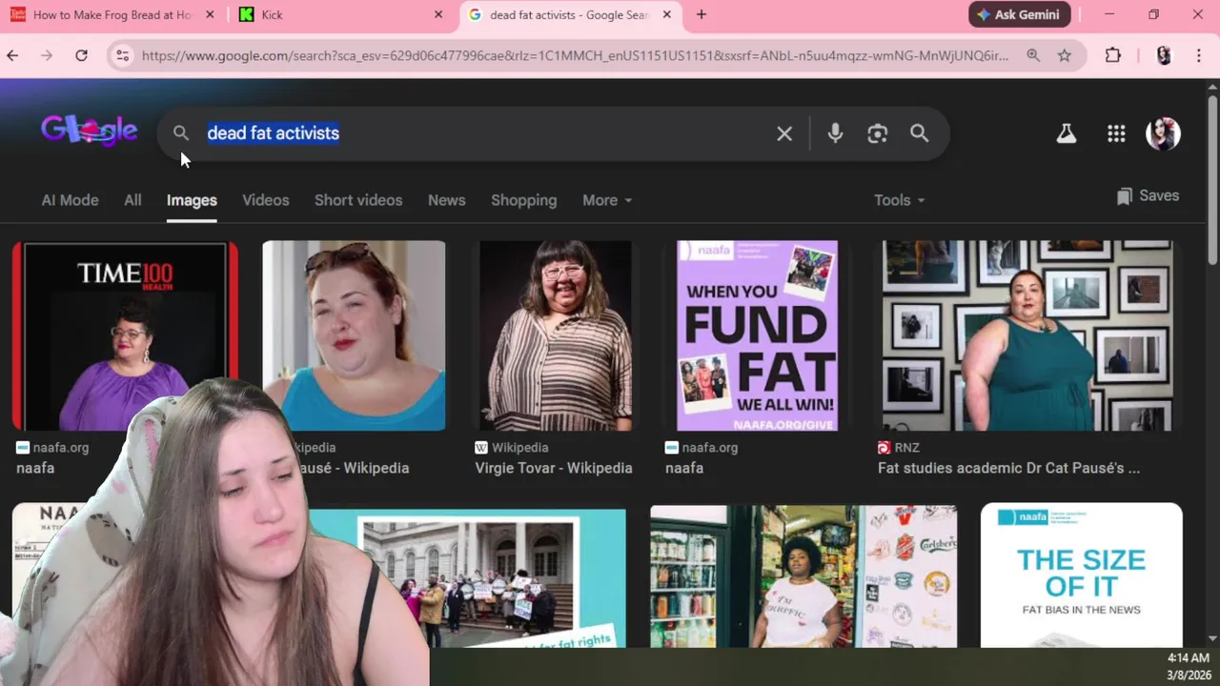Screen dimensions: 1220x686
Task: Select the AI Mode tab
Action: pos(70,200)
